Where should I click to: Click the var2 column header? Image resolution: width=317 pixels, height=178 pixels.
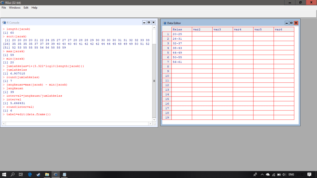pyautogui.click(x=202, y=29)
